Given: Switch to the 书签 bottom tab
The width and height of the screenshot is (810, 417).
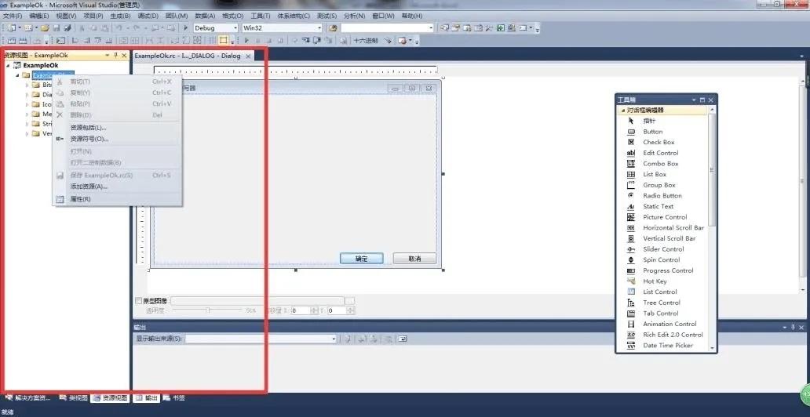Looking at the screenshot, I should tap(174, 398).
